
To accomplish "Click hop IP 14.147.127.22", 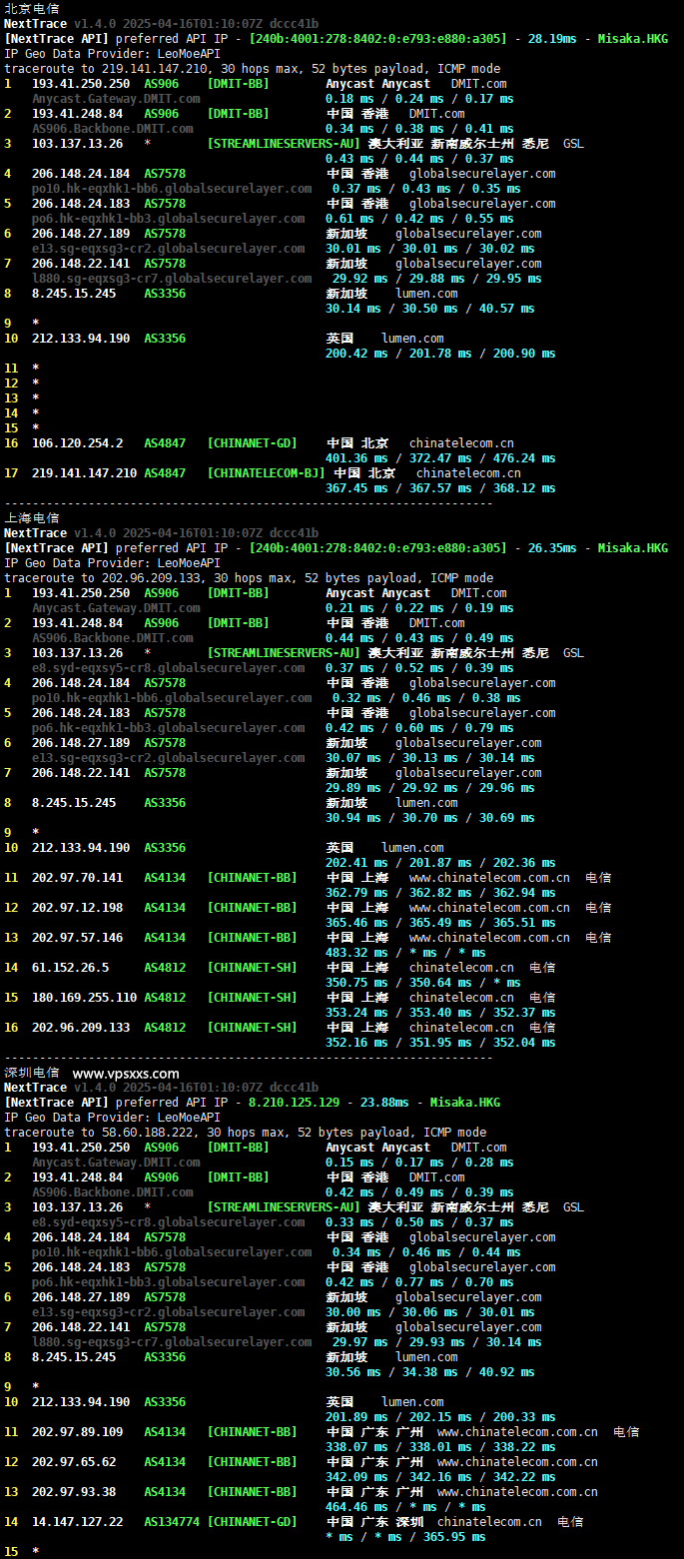I will pyautogui.click(x=78, y=1522).
